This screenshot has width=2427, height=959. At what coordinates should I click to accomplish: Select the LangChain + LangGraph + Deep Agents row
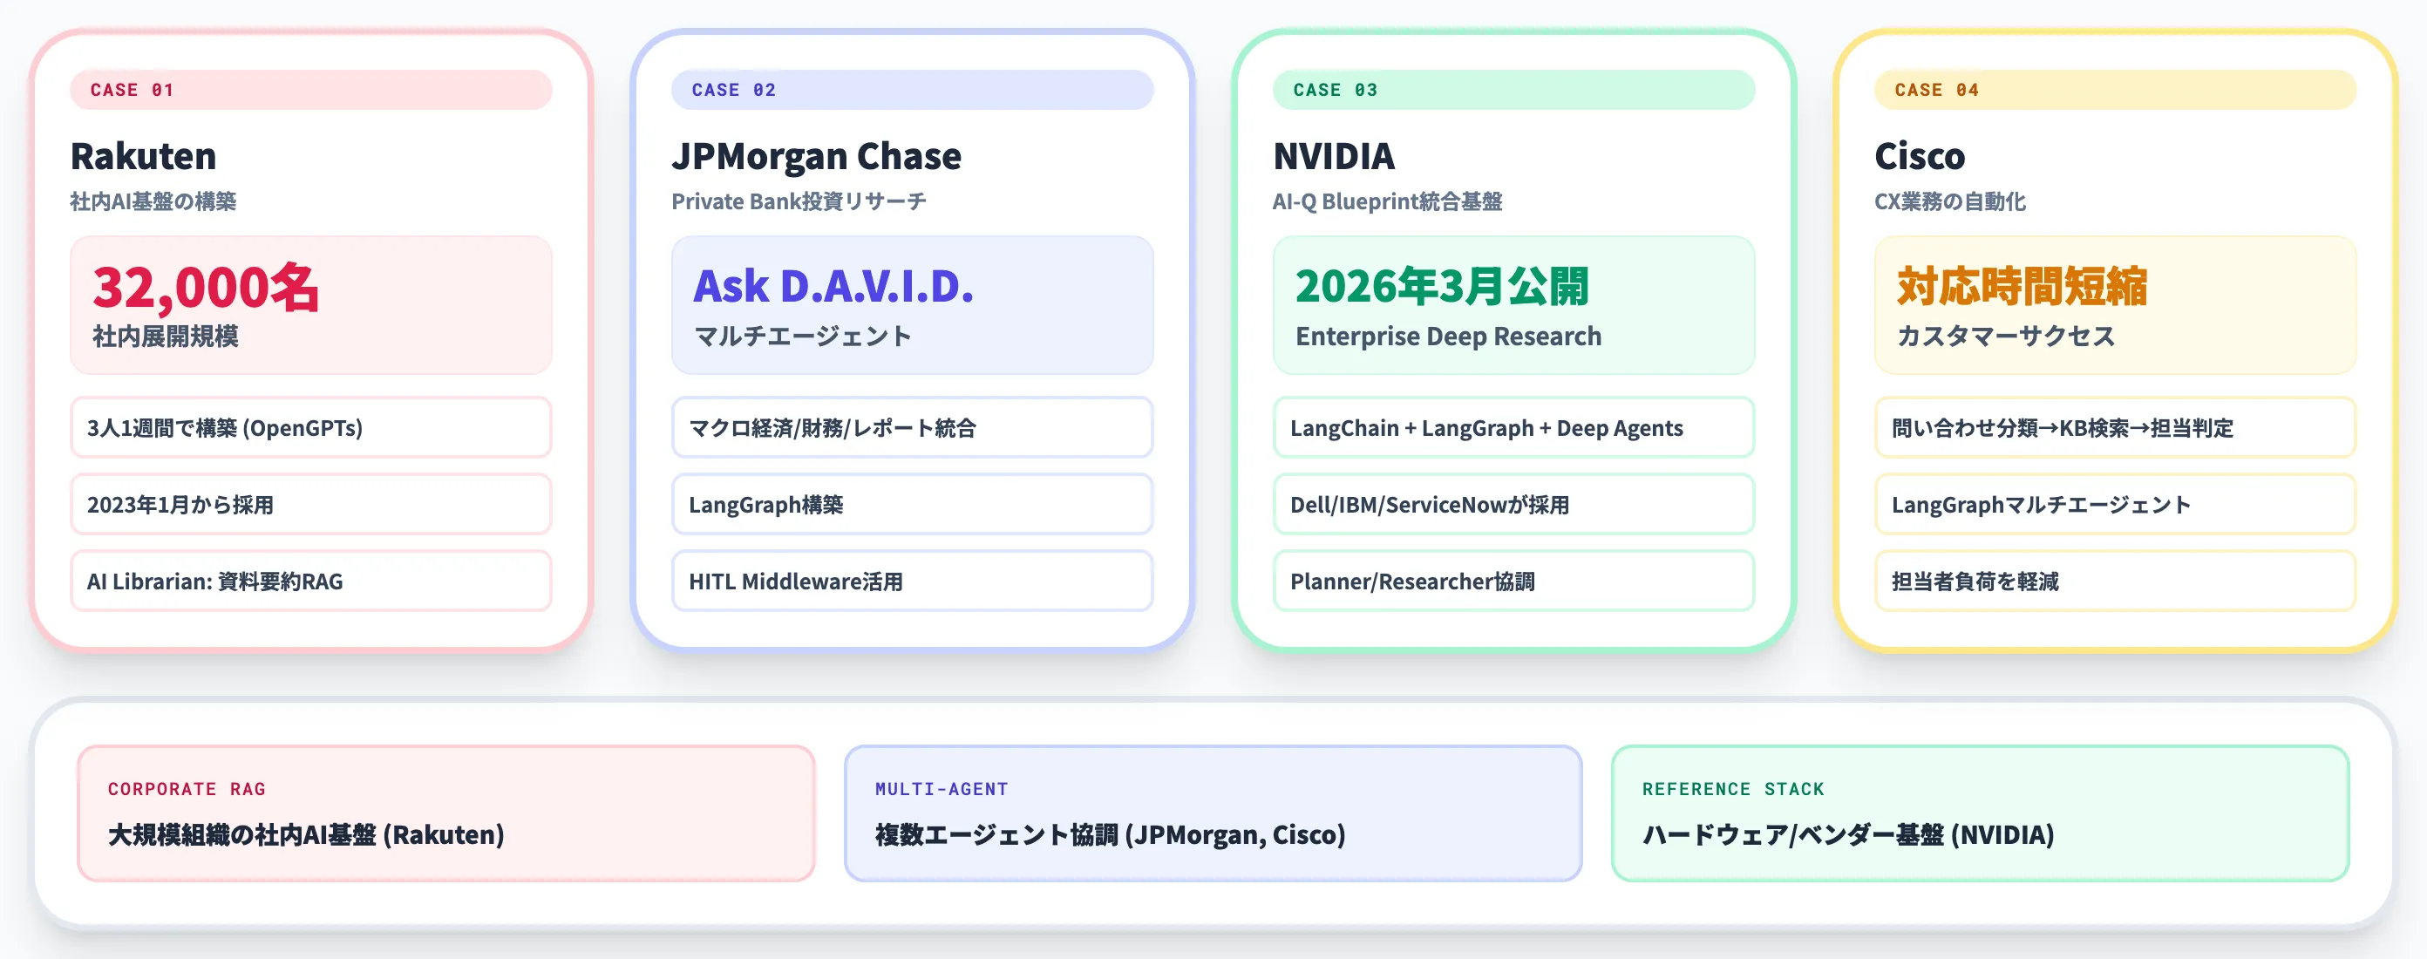tap(1513, 428)
